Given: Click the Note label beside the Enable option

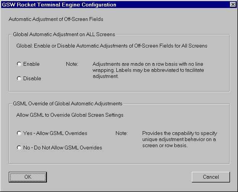Looking at the screenshot, I should pos(72,64).
